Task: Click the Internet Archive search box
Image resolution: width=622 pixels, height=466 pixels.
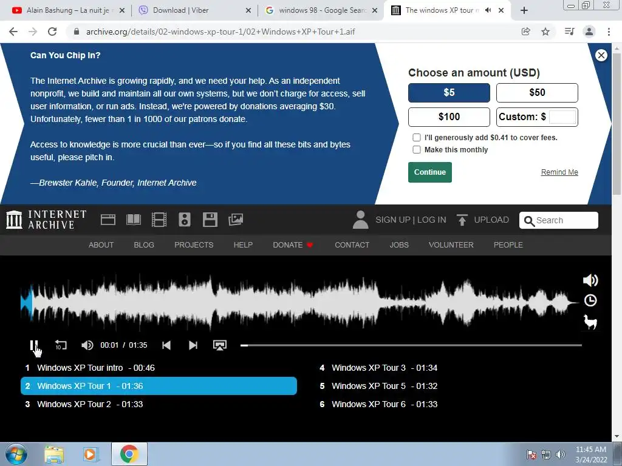Action: coord(559,220)
